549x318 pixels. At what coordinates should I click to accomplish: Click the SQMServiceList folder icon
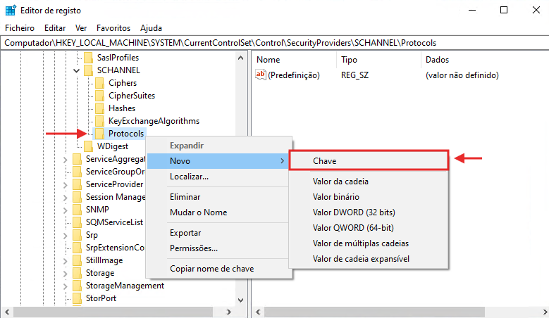point(77,222)
